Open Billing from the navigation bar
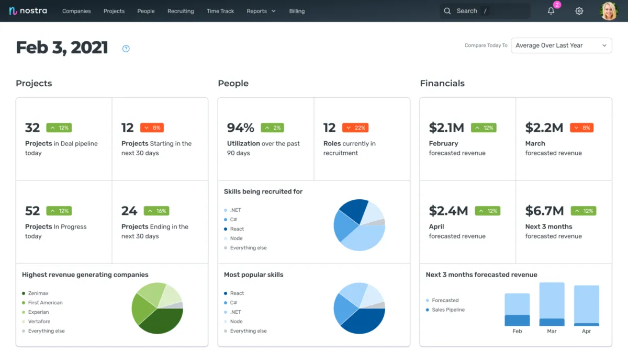The width and height of the screenshot is (628, 353). (x=297, y=11)
